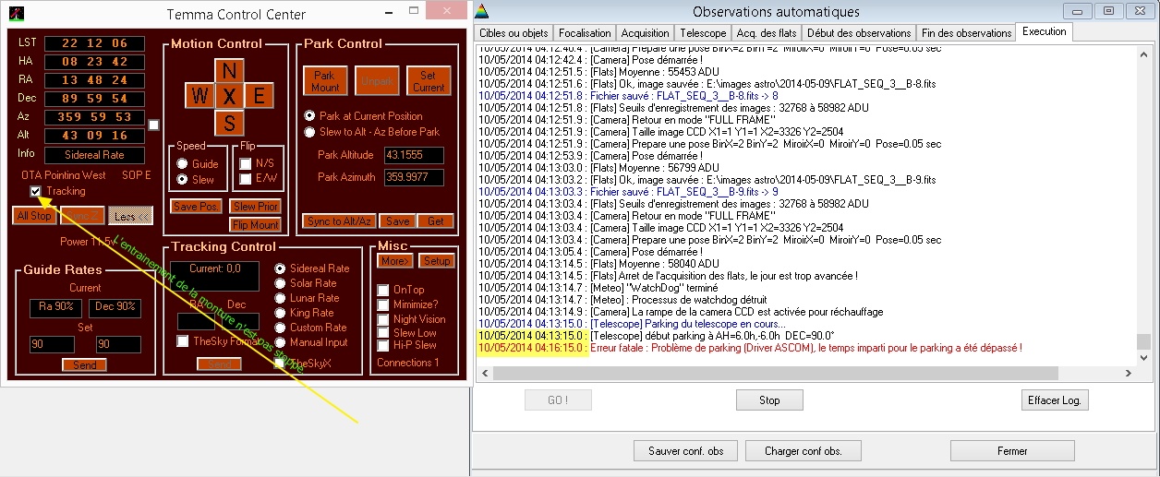Viewport: 1160px width, 477px height.
Task: Click the Park Mount button
Action: coord(325,81)
